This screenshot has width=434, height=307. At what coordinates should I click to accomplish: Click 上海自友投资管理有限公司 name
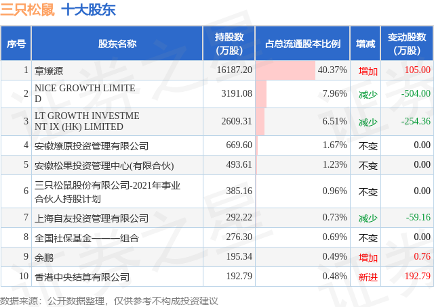(x=92, y=218)
